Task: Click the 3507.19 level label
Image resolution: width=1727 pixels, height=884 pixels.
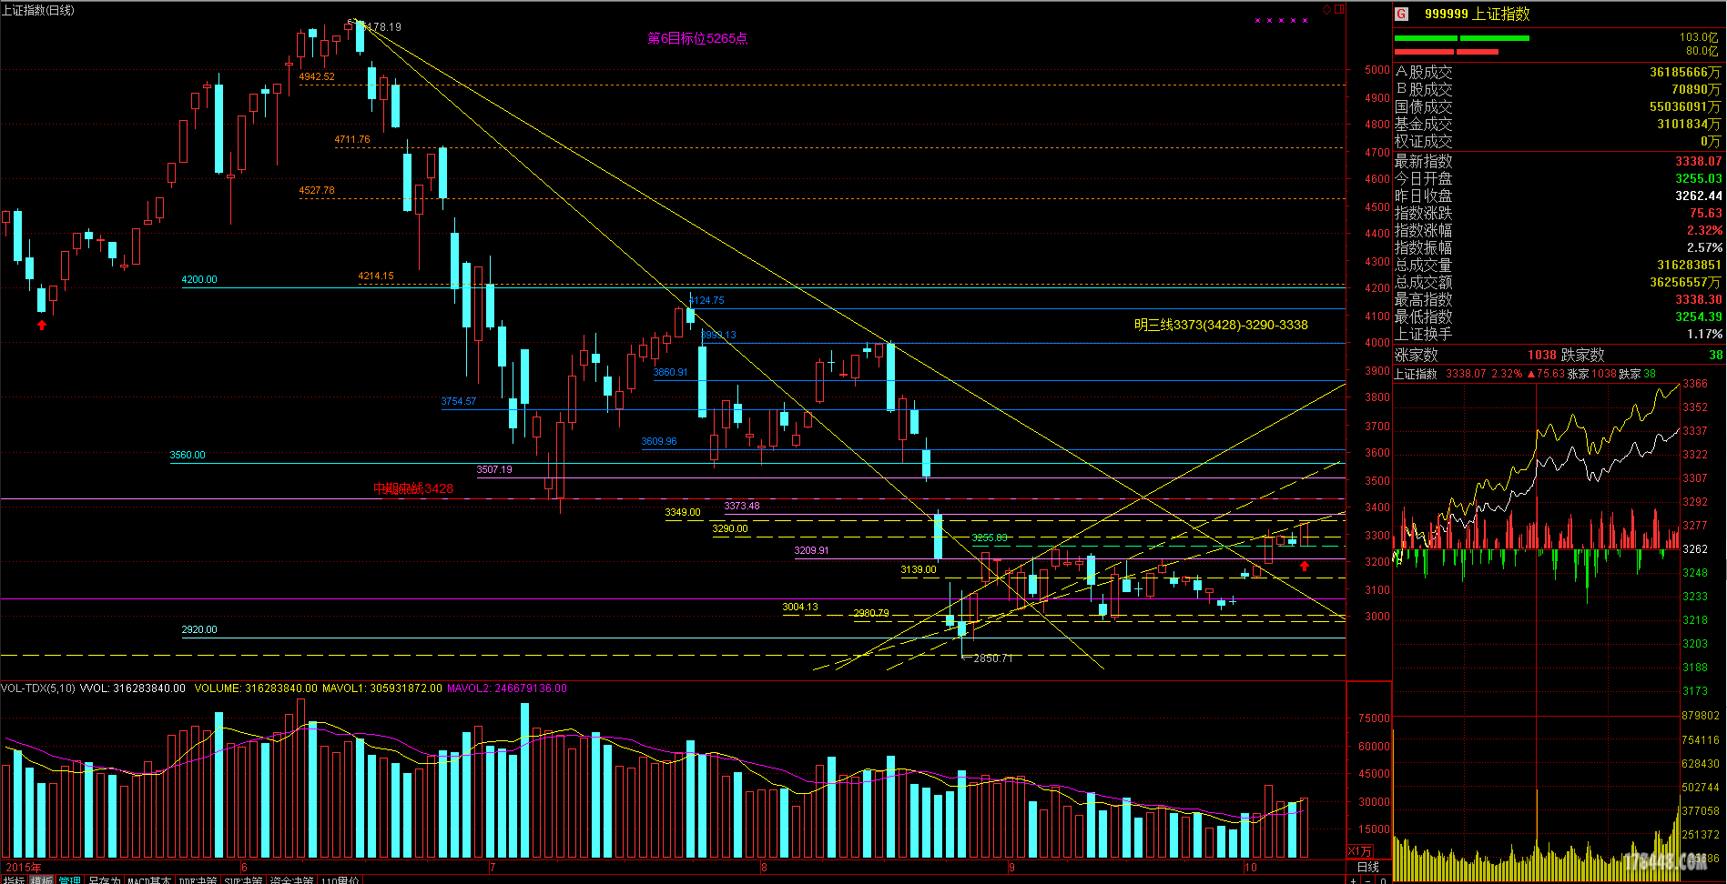Action: coord(494,469)
